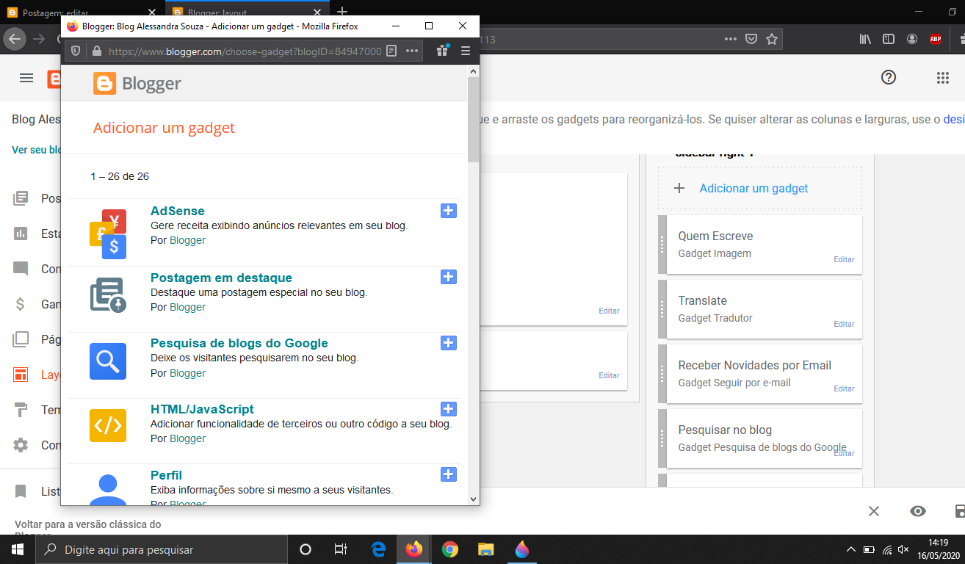965x564 pixels.
Task: Click the popup tracking protection shield icon
Action: click(75, 51)
